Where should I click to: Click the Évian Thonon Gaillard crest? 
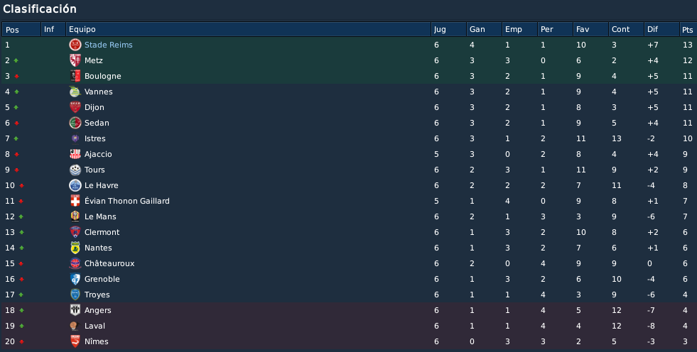click(75, 201)
